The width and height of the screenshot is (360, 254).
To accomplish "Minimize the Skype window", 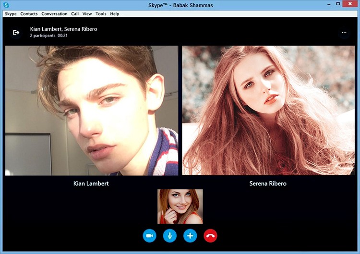I will 329,4.
